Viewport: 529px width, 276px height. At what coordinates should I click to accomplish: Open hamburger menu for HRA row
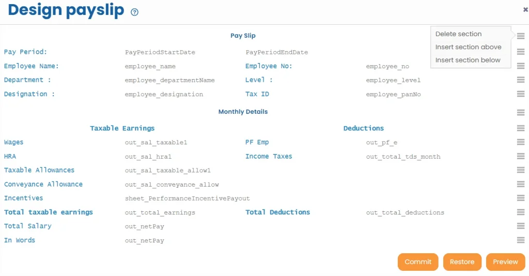pos(520,156)
